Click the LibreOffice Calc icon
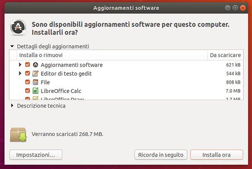This screenshot has width=252, height=169. [36, 91]
